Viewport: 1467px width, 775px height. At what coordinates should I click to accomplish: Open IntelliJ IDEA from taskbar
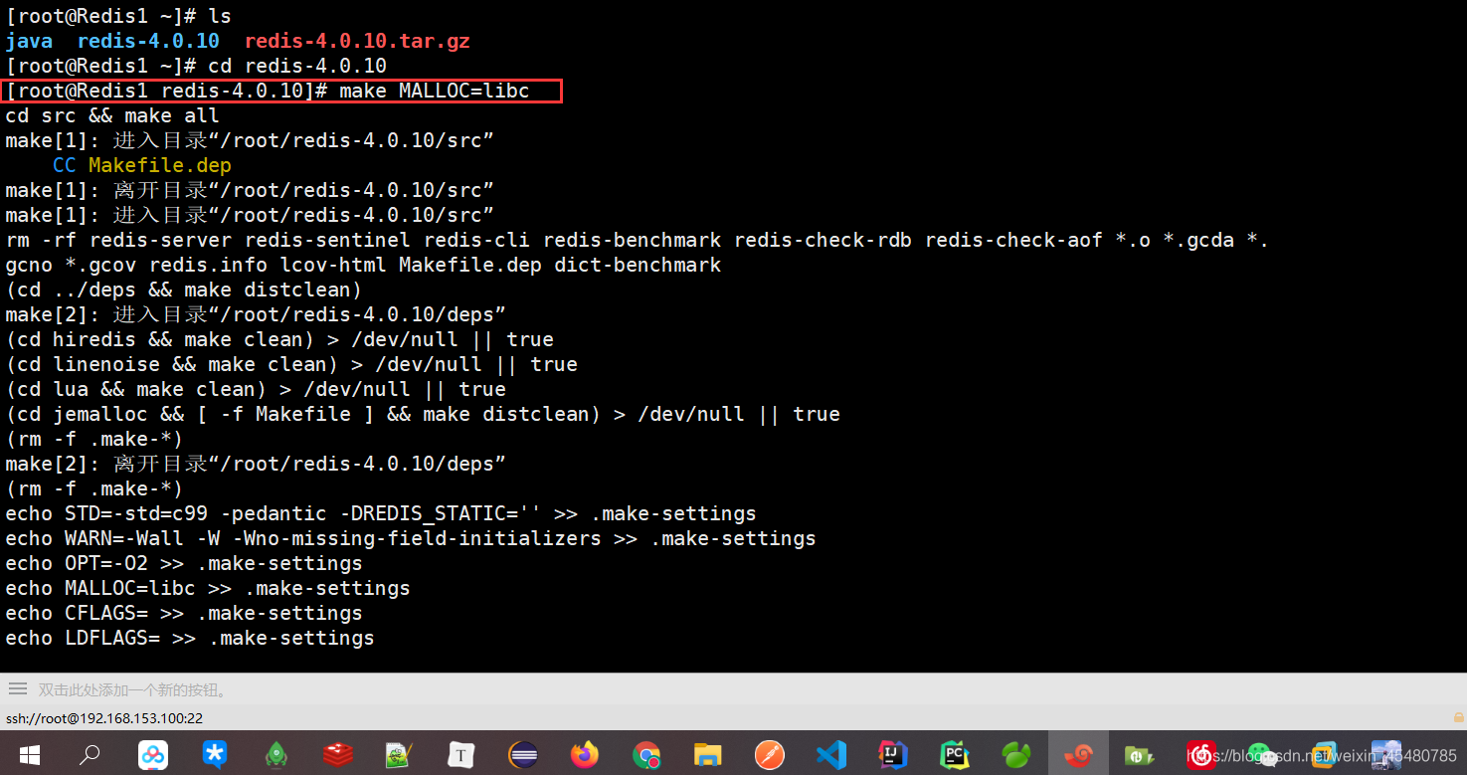[x=892, y=755]
